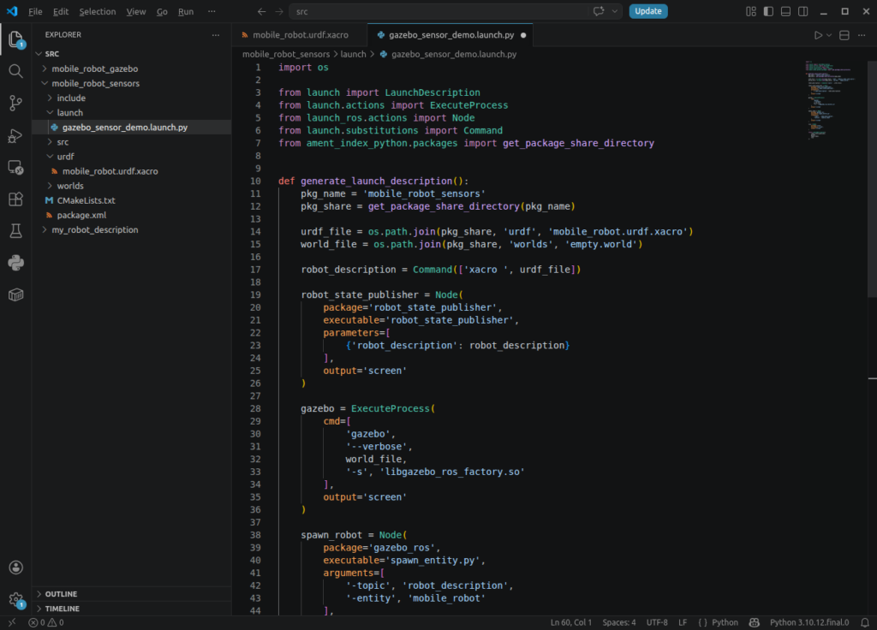Open Testing flask view

click(15, 231)
